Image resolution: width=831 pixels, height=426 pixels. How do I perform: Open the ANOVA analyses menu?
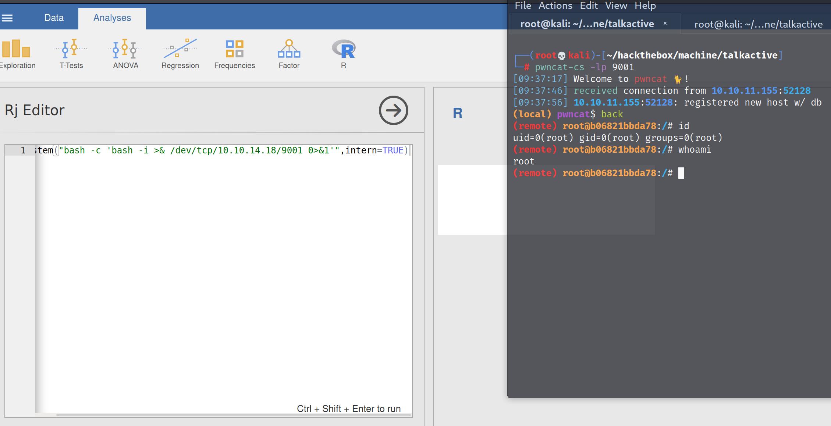[x=125, y=54]
